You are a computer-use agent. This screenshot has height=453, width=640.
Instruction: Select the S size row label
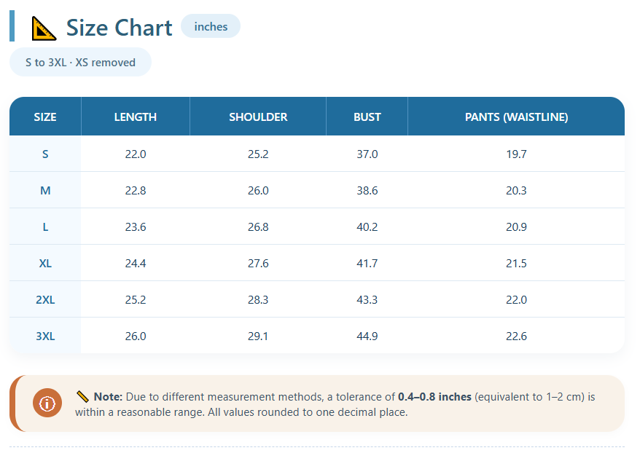45,154
